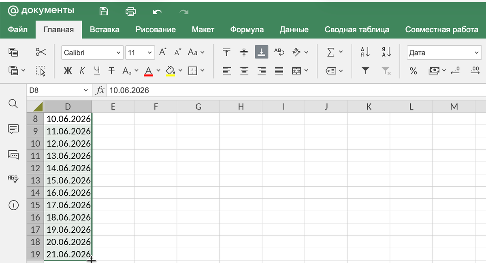Toggle strikethrough formatting

point(111,71)
